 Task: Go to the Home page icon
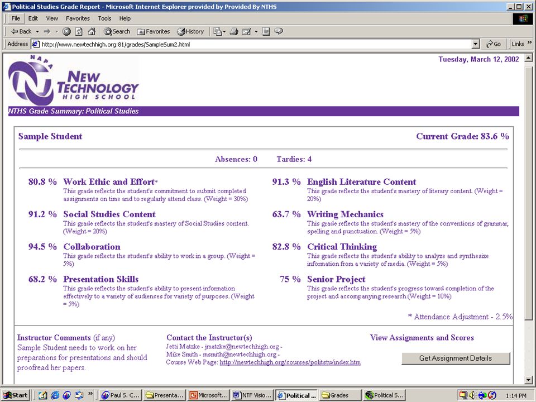click(92, 31)
